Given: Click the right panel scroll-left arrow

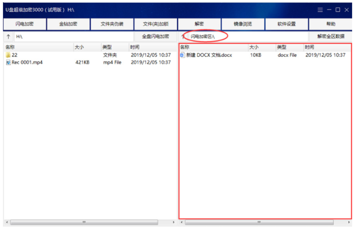Looking at the screenshot, I should pos(182,222).
